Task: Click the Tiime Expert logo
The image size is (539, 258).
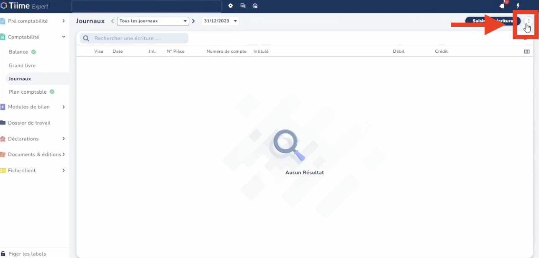Action: 24,6
